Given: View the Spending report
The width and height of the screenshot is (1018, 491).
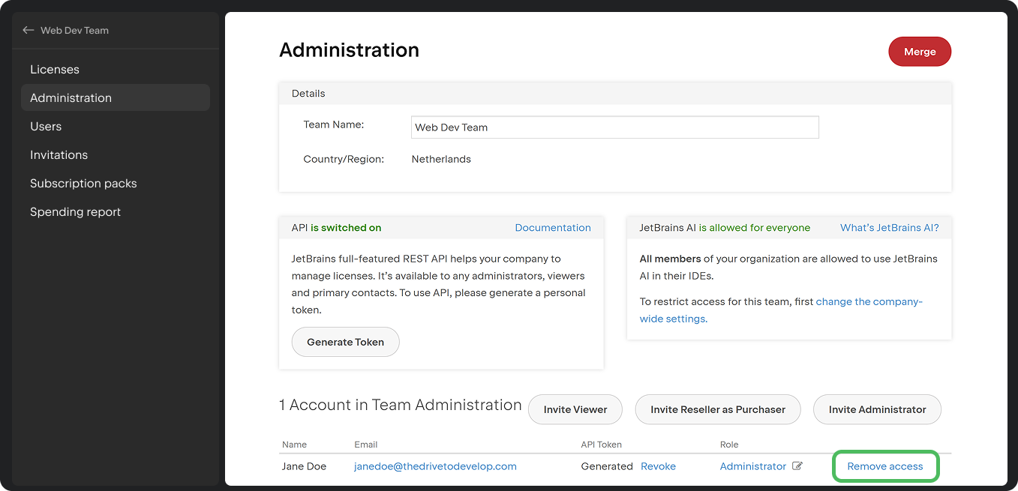Looking at the screenshot, I should click(x=75, y=211).
